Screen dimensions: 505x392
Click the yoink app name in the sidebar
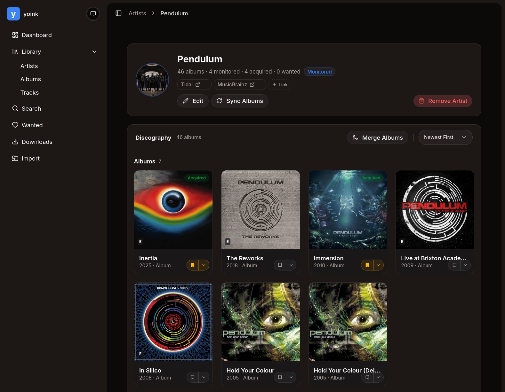coord(31,14)
